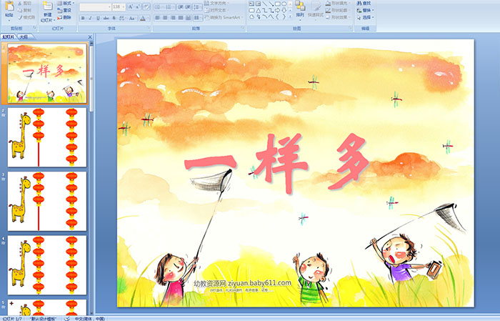The image size is (500, 321).
Task: Open Shape Effects (形状效果)
Action: click(338, 17)
